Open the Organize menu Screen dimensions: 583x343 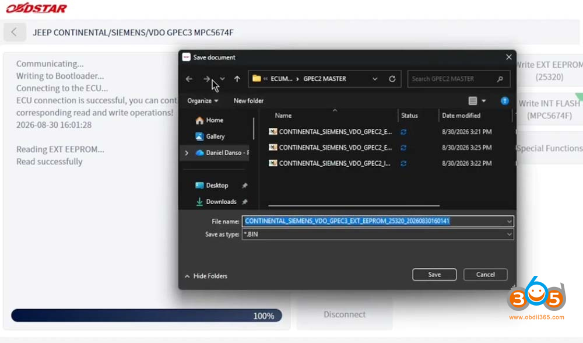click(x=203, y=101)
